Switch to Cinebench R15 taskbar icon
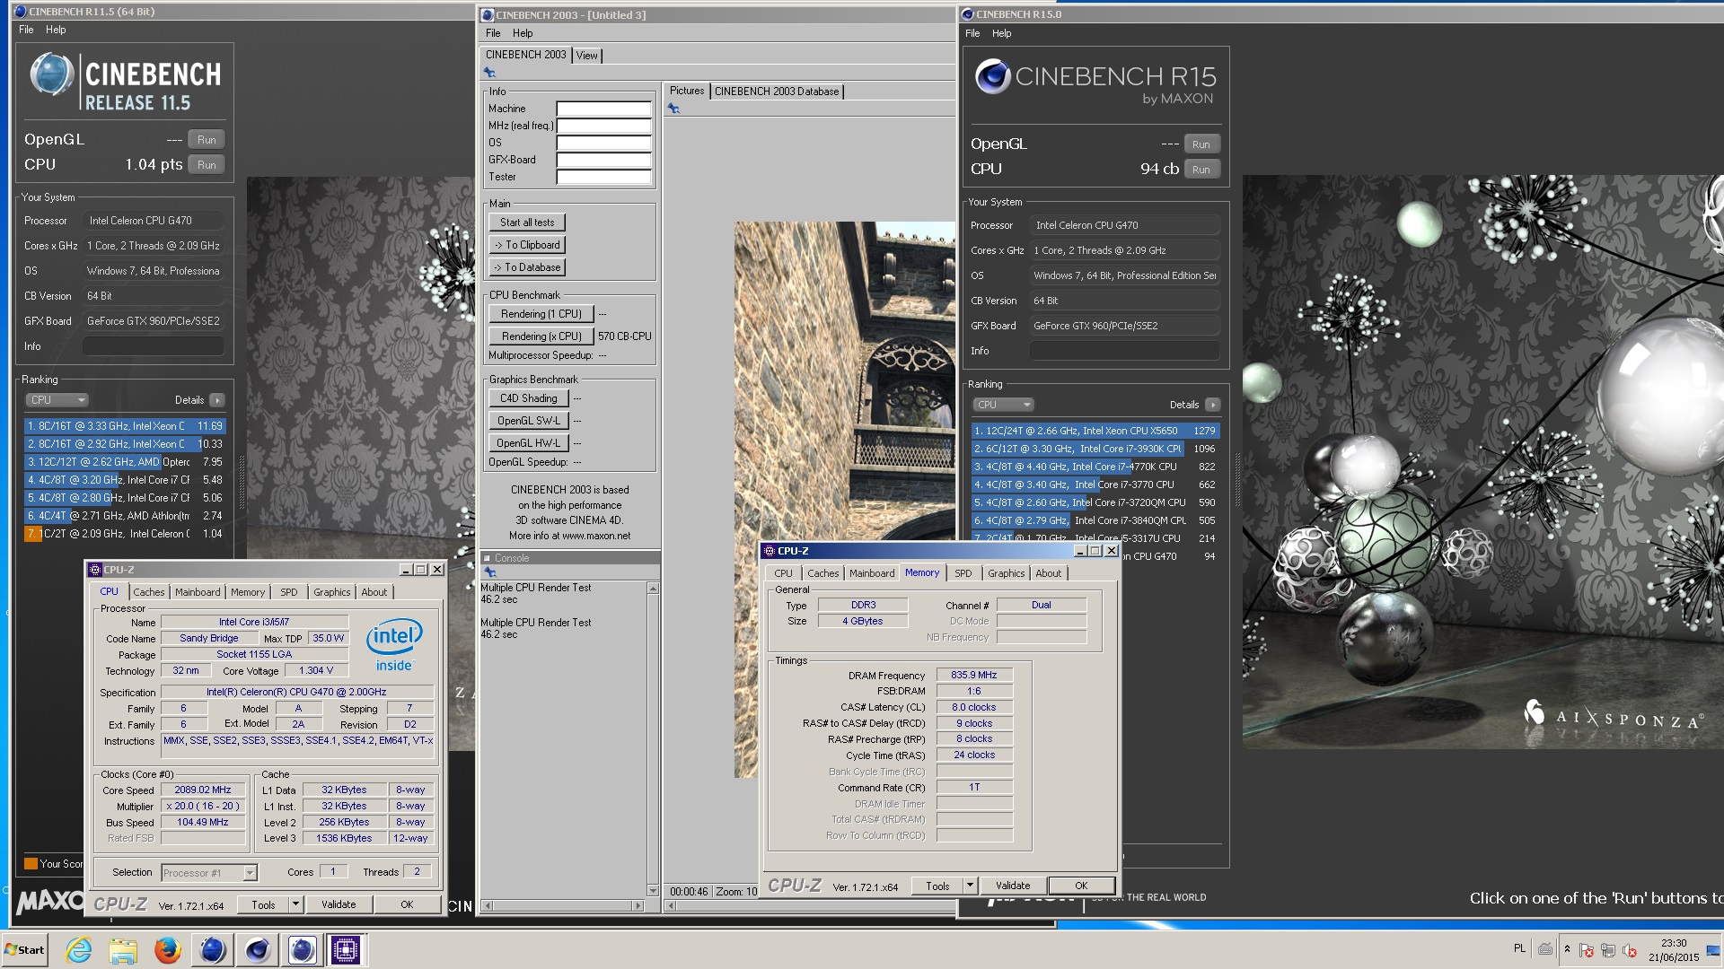 [258, 950]
